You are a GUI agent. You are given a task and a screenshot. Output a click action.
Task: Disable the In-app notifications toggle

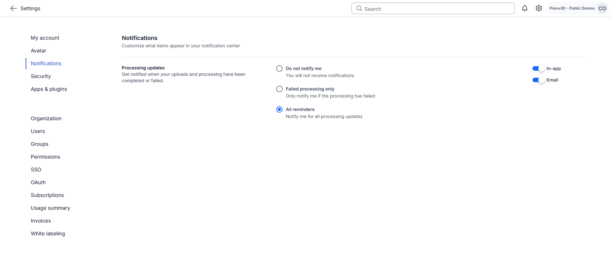(538, 68)
